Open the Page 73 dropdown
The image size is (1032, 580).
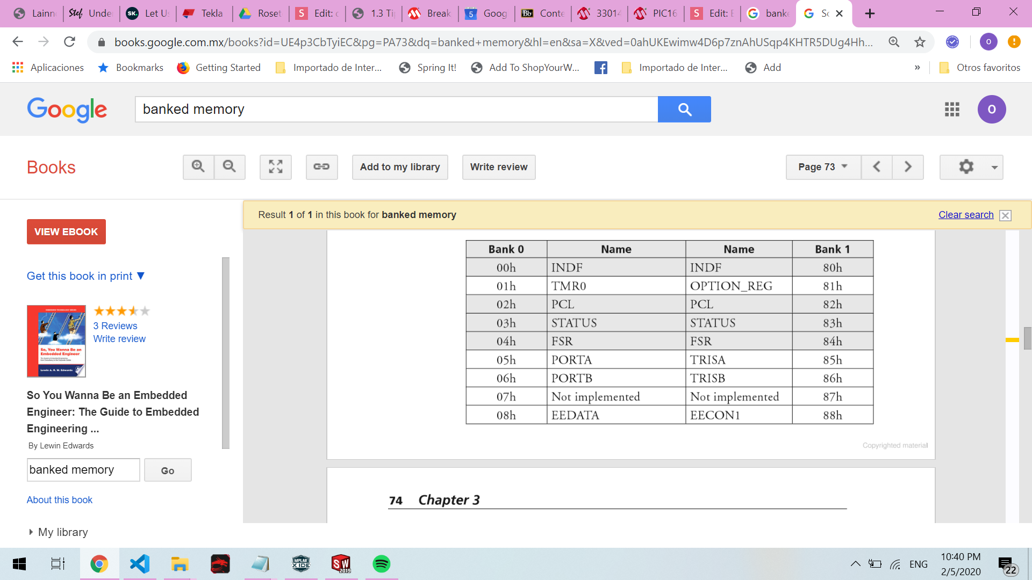point(823,167)
